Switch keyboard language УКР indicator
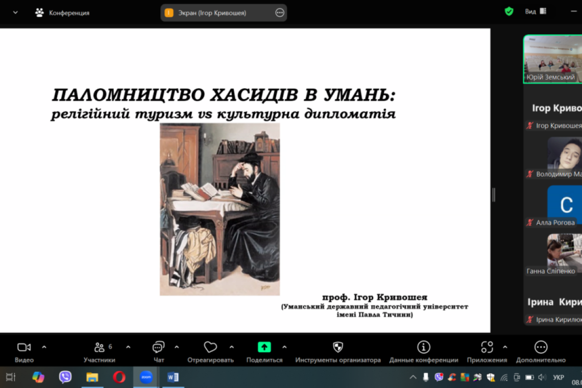 559,378
